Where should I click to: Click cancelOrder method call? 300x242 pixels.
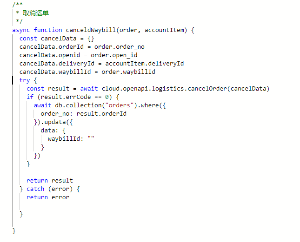point(207,89)
